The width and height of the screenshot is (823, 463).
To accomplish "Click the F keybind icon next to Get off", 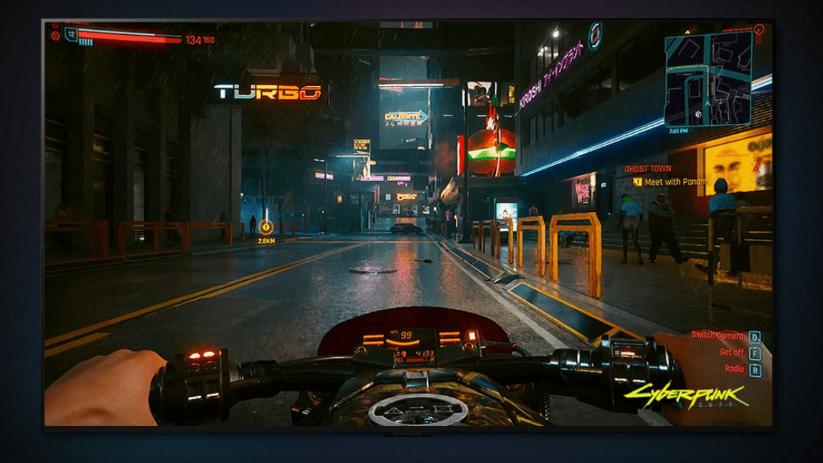I will (x=755, y=354).
